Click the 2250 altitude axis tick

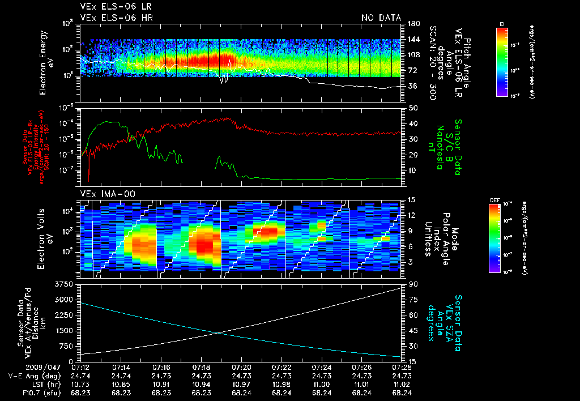tap(63, 315)
